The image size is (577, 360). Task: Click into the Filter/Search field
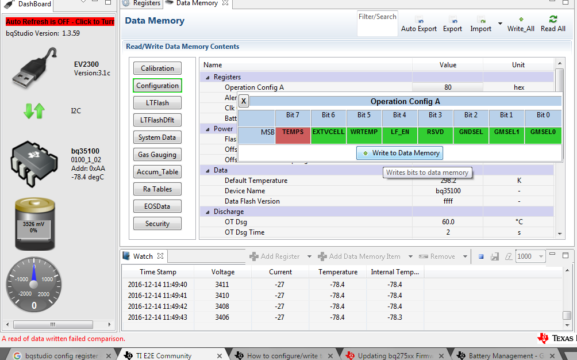[x=377, y=24]
